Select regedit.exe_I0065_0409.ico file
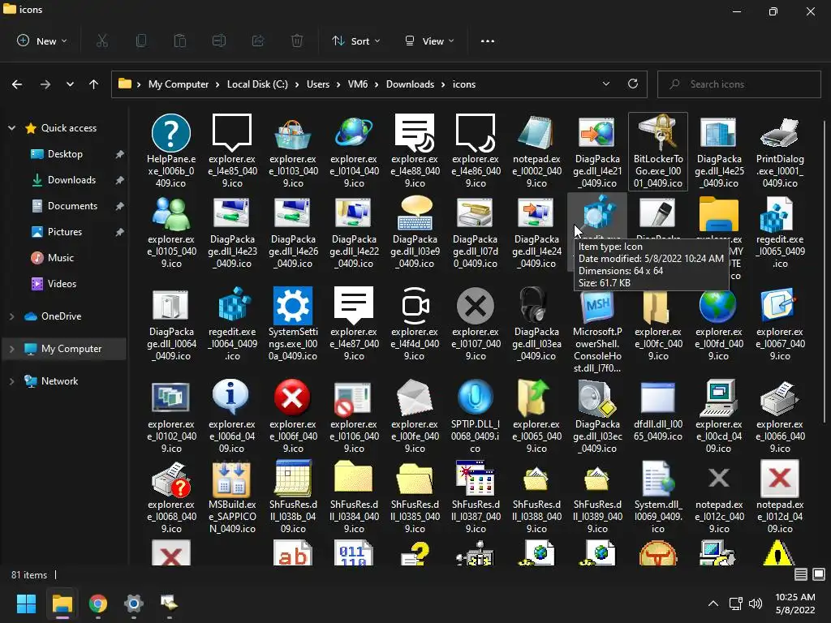This screenshot has width=831, height=623. 780,232
